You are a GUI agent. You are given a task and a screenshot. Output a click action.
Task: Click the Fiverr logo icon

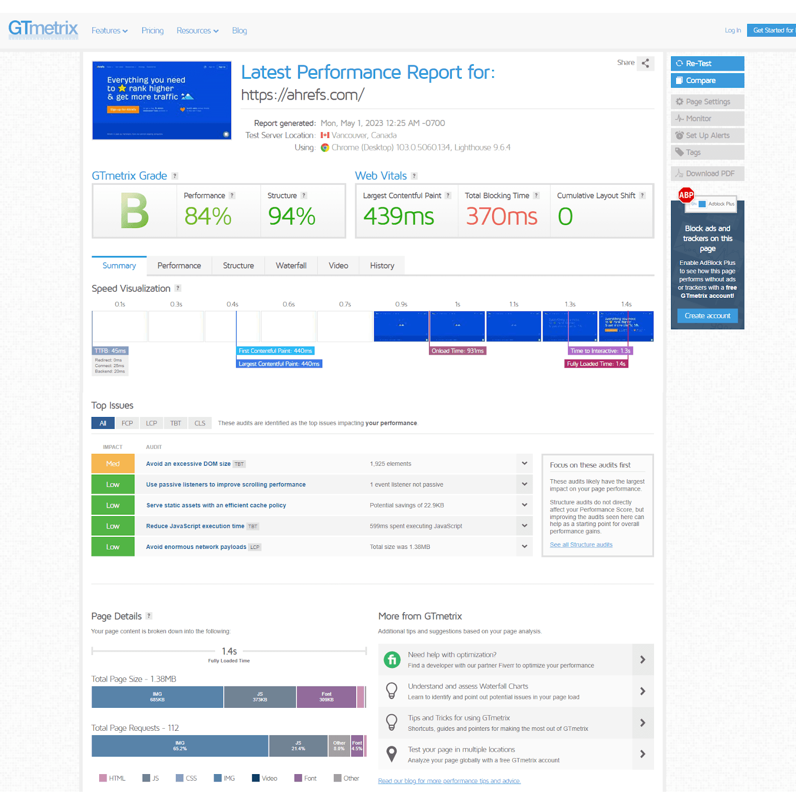(392, 660)
